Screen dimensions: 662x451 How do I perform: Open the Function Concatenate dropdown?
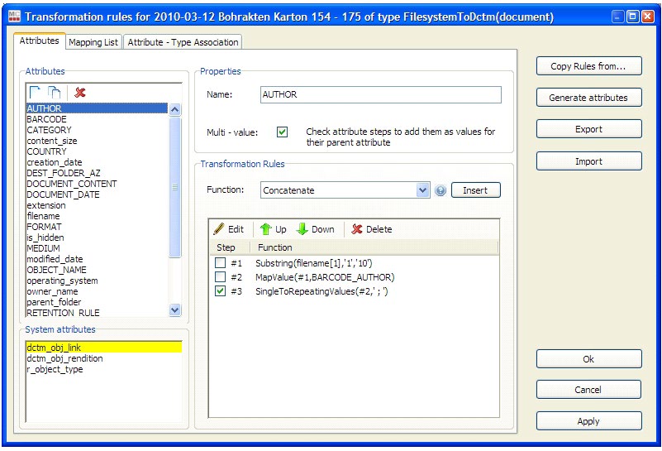tap(422, 190)
